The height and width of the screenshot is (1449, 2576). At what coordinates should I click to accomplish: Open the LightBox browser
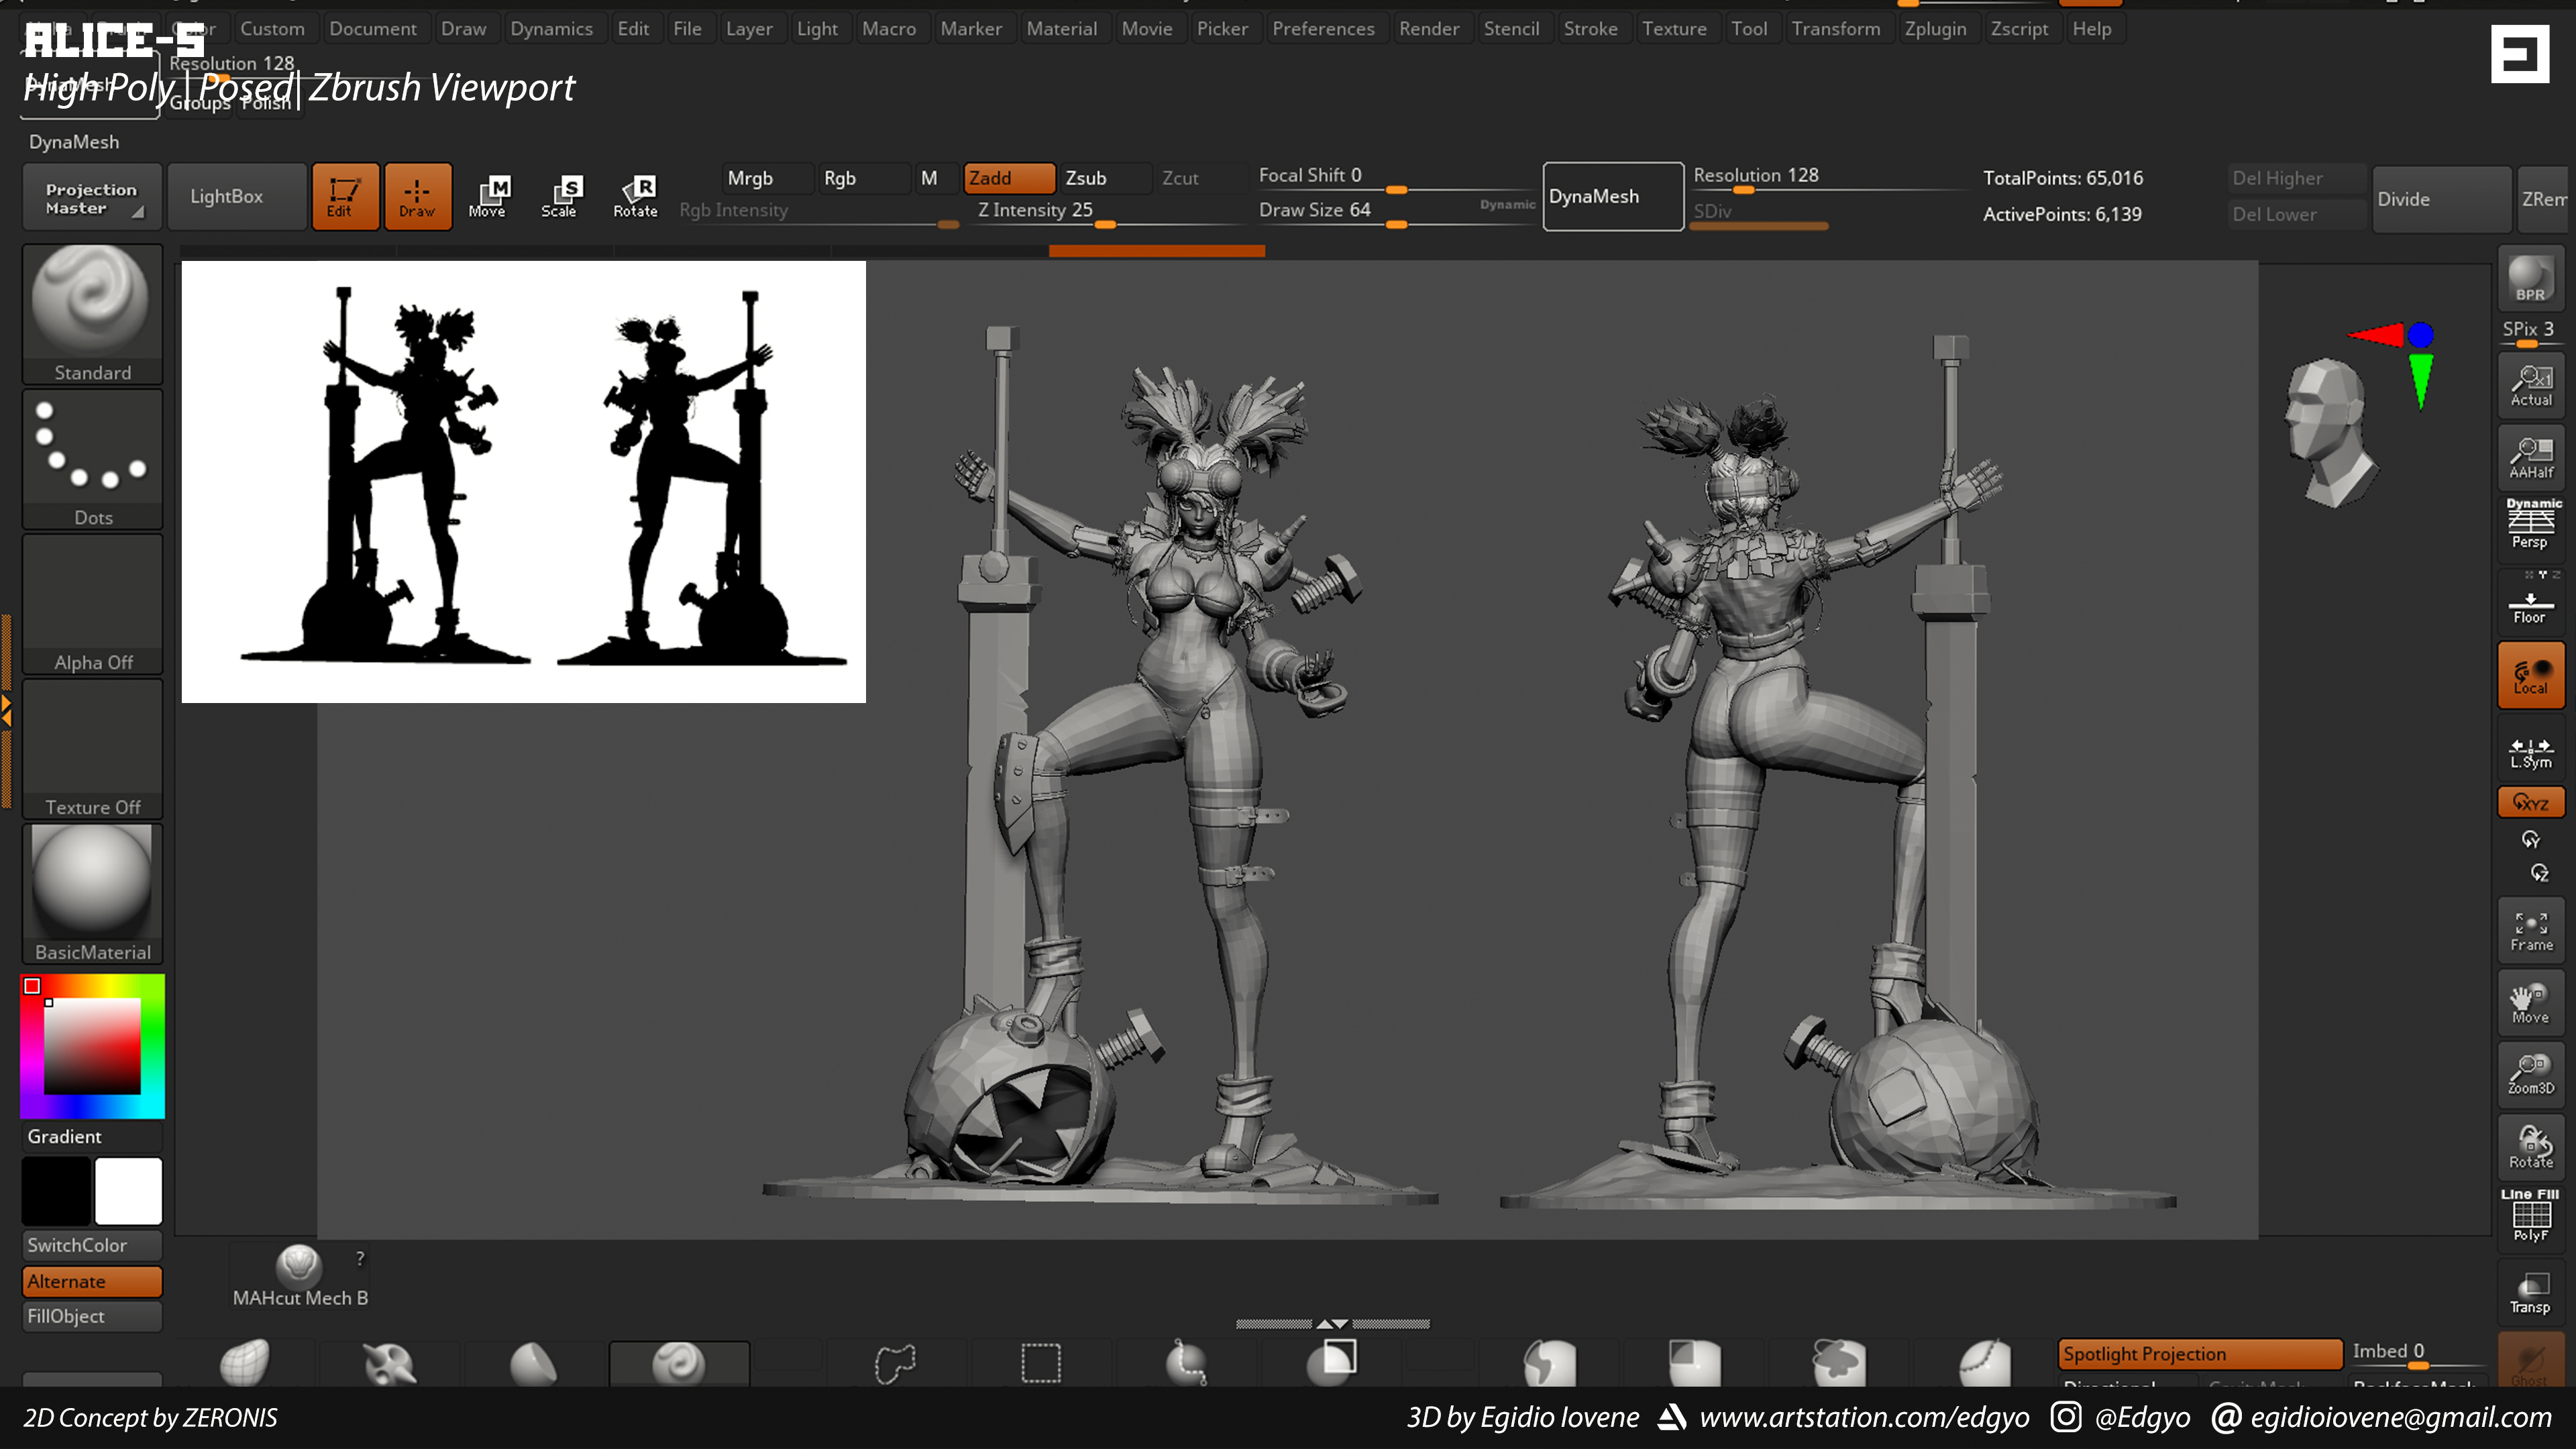237,197
